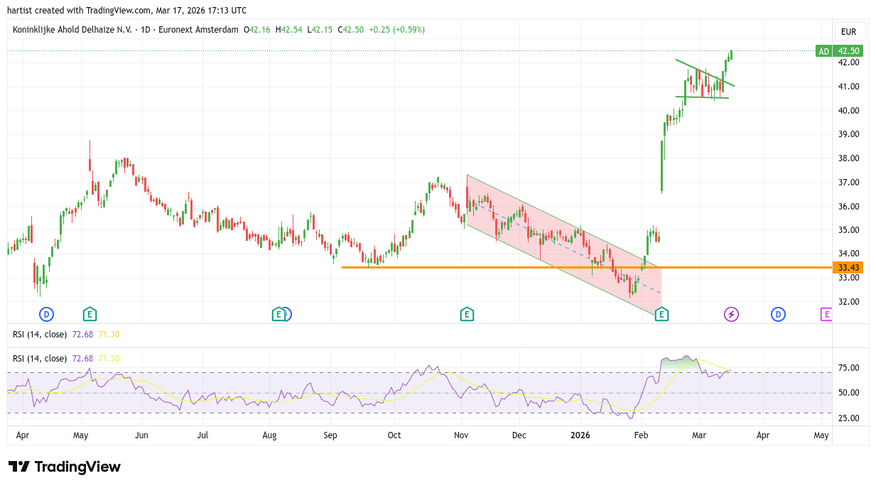Click the 40.00 price on the price axis
The width and height of the screenshot is (876, 488).
point(850,110)
